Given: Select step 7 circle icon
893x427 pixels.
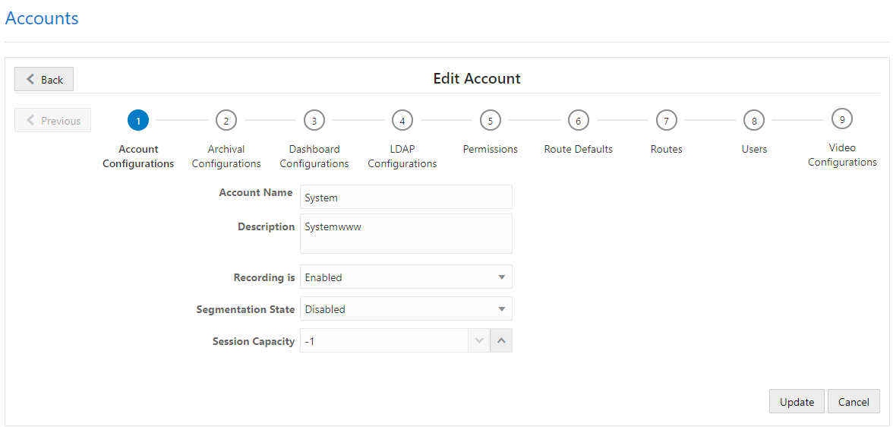Looking at the screenshot, I should (666, 120).
